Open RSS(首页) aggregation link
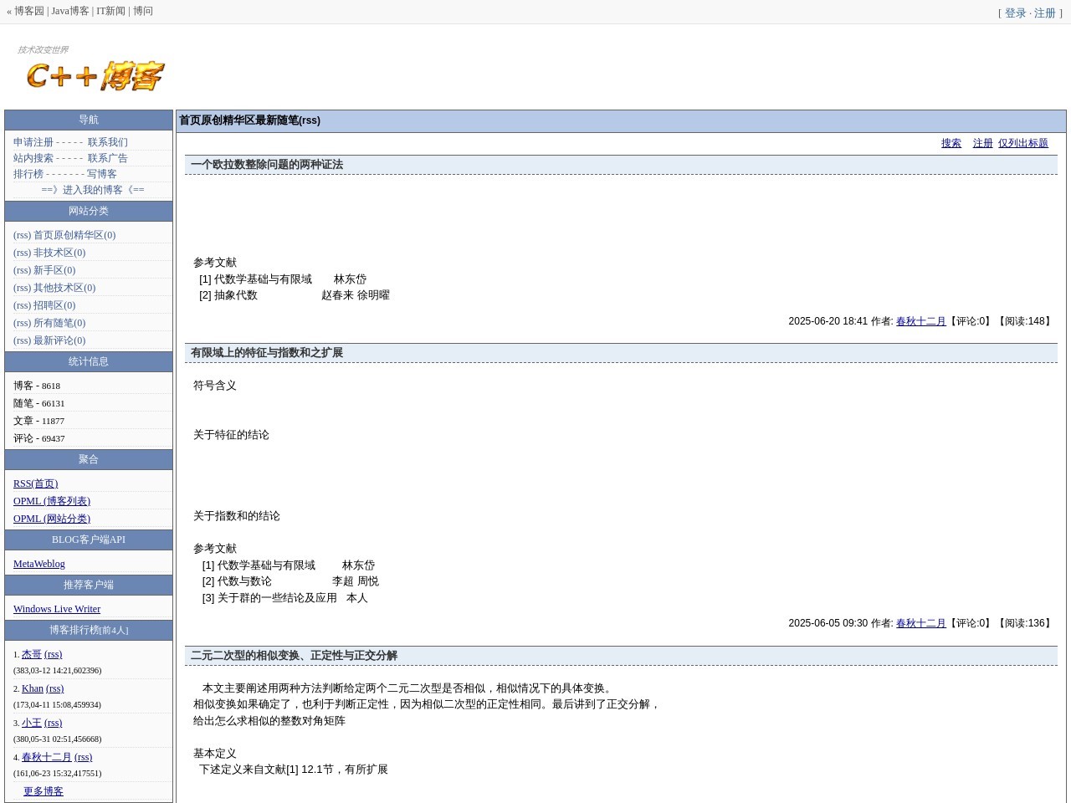Image resolution: width=1071 pixels, height=803 pixels. click(35, 483)
